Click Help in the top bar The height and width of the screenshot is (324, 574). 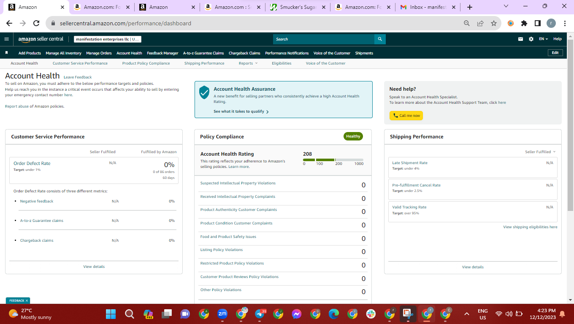point(558,39)
